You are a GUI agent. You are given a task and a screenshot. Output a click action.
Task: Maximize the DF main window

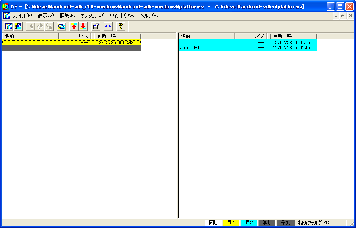click(x=340, y=7)
